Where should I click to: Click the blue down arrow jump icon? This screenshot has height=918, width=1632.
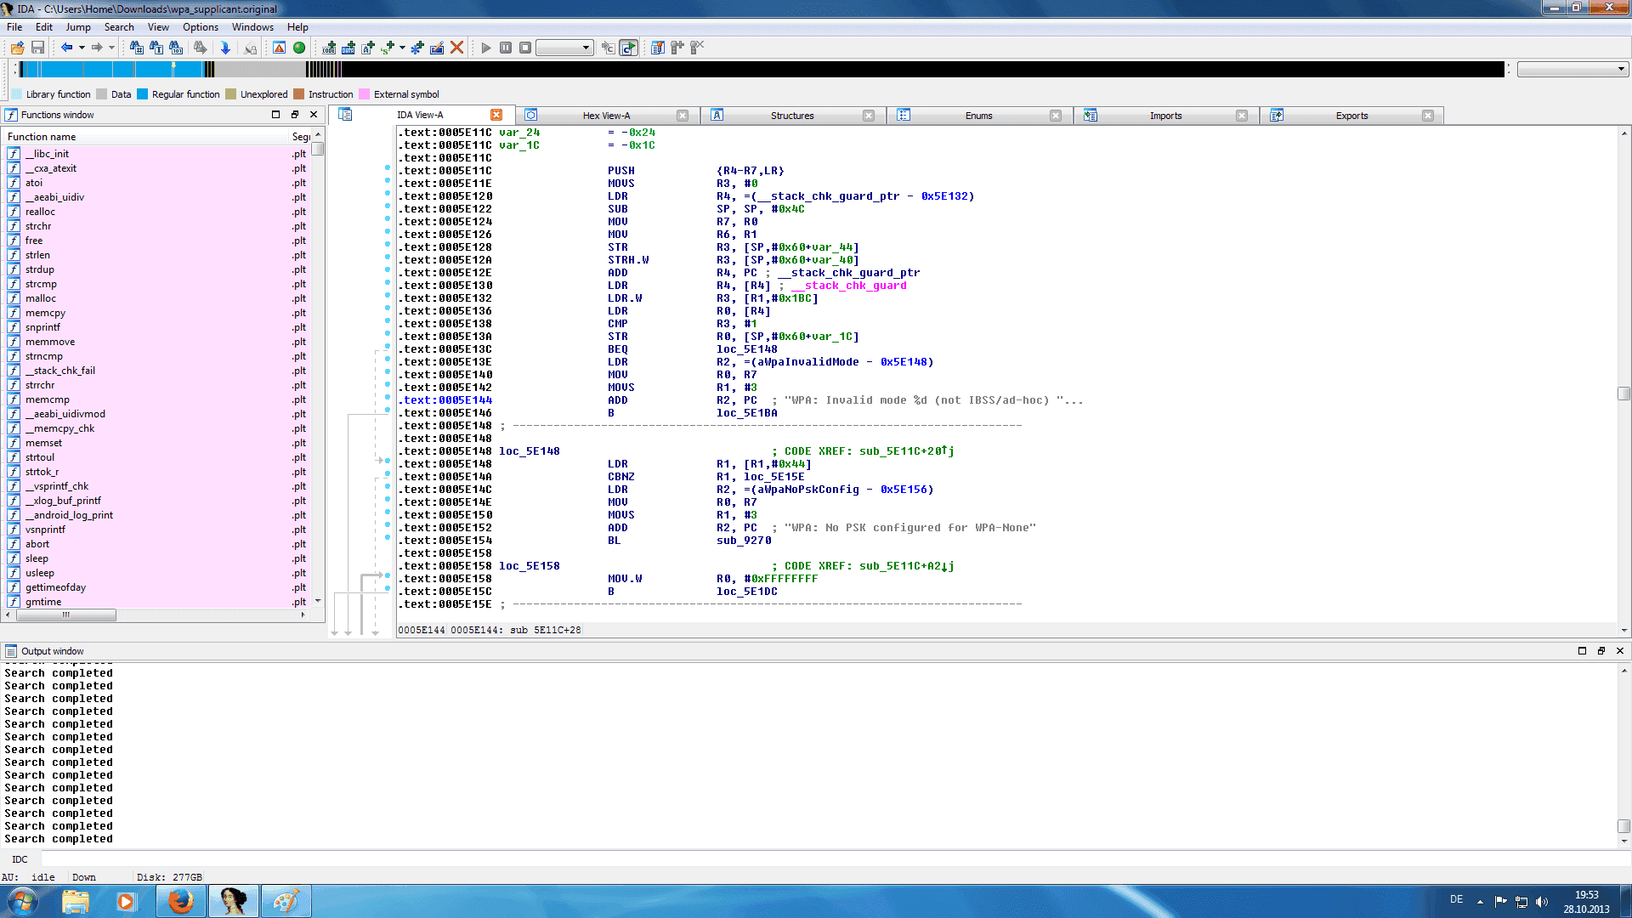[225, 48]
